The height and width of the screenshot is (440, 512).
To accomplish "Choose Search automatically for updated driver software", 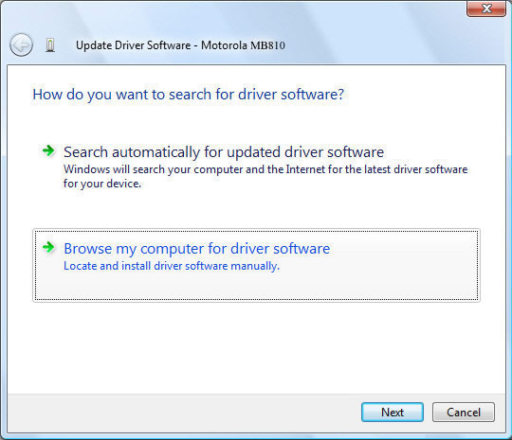I will pos(256,167).
